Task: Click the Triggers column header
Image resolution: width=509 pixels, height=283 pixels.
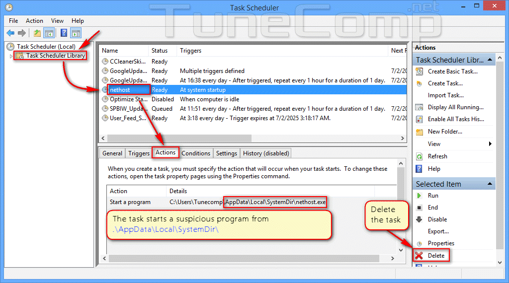Action: [282, 51]
